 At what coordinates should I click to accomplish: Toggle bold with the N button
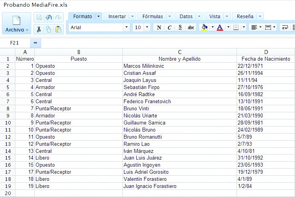point(159,28)
